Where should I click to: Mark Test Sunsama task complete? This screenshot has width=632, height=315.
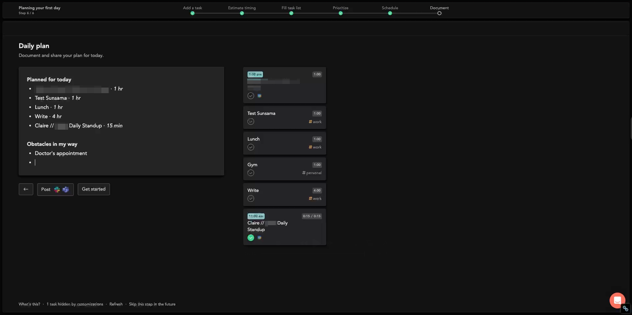251,121
